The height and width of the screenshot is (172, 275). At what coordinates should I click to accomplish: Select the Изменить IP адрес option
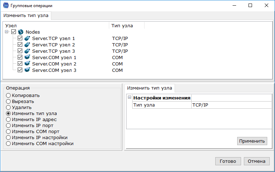coord(8,120)
